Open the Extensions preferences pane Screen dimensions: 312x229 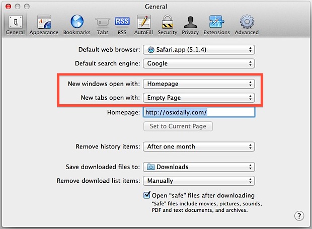(x=216, y=25)
